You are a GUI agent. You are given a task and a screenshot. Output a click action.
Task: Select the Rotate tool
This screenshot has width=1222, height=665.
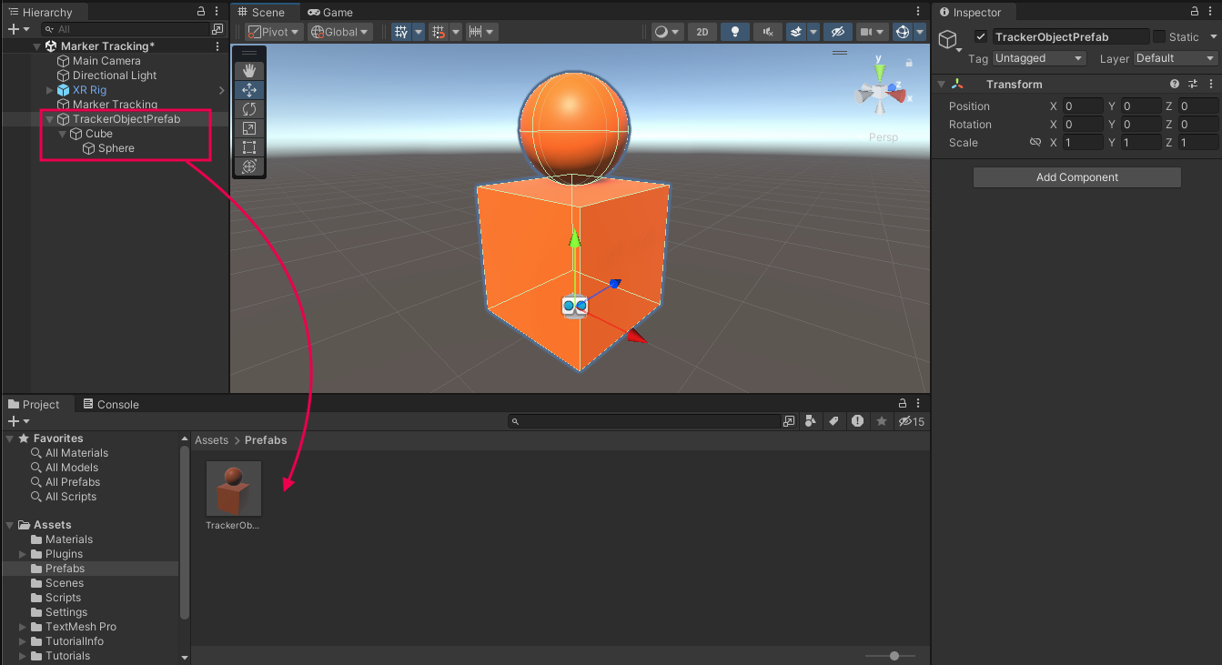(249, 108)
